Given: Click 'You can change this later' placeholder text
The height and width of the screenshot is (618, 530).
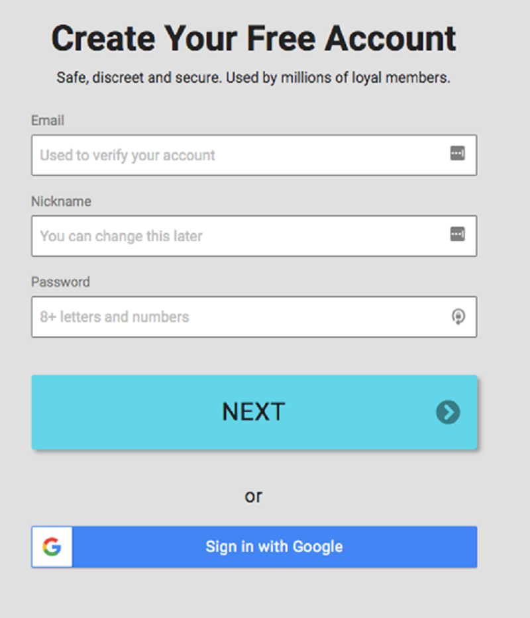Looking at the screenshot, I should 121,236.
